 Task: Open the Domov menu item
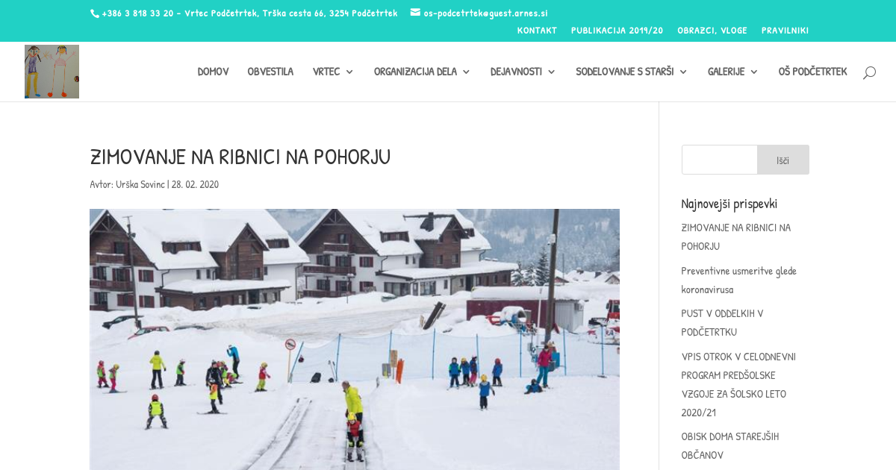(213, 72)
